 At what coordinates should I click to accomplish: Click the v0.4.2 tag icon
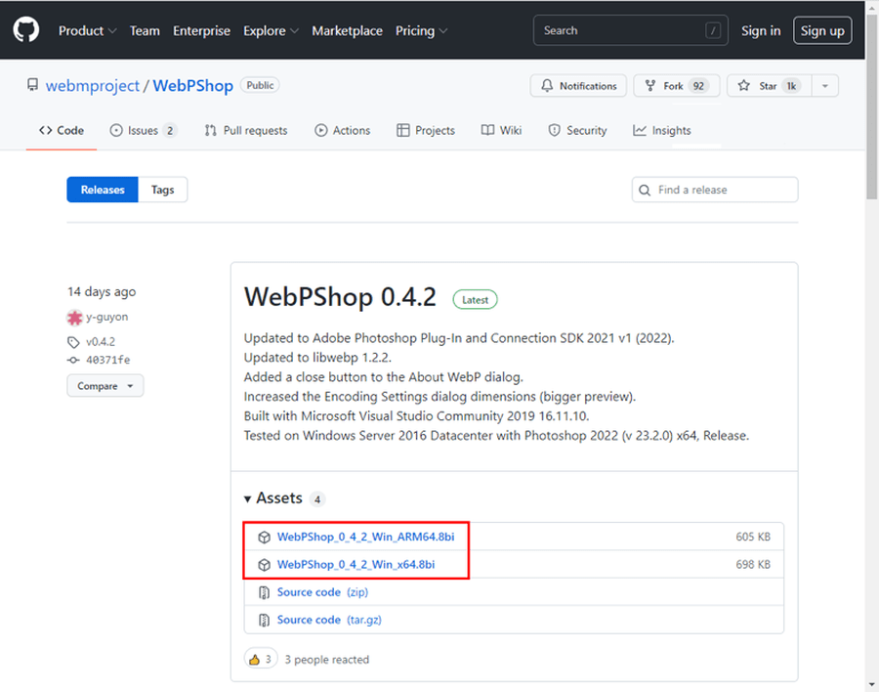pos(73,342)
